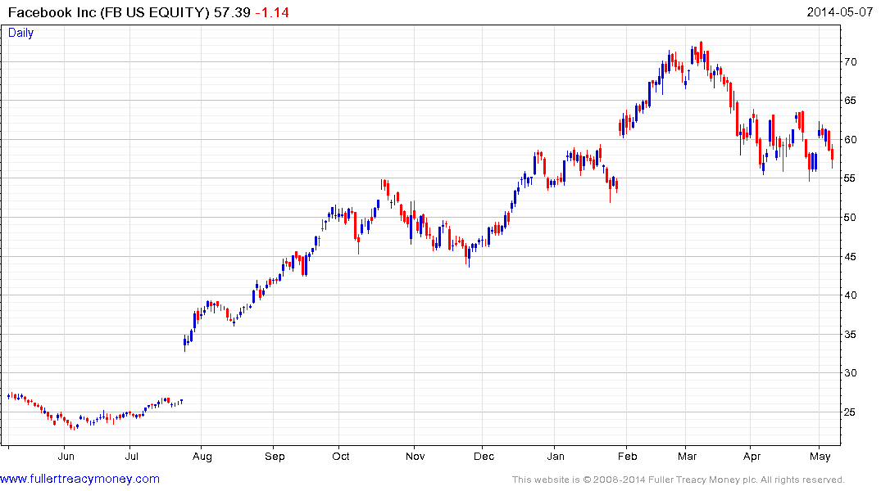
Task: Select the date 2014-05-07
Action: click(839, 12)
